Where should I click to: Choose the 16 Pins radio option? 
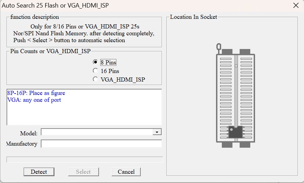pyautogui.click(x=96, y=71)
